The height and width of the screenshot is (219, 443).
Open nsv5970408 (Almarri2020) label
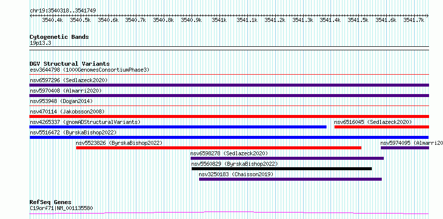[66, 91]
